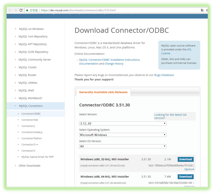The width and height of the screenshot is (214, 194).
Task: Select Connector/Python sub-item
Action: (32, 138)
